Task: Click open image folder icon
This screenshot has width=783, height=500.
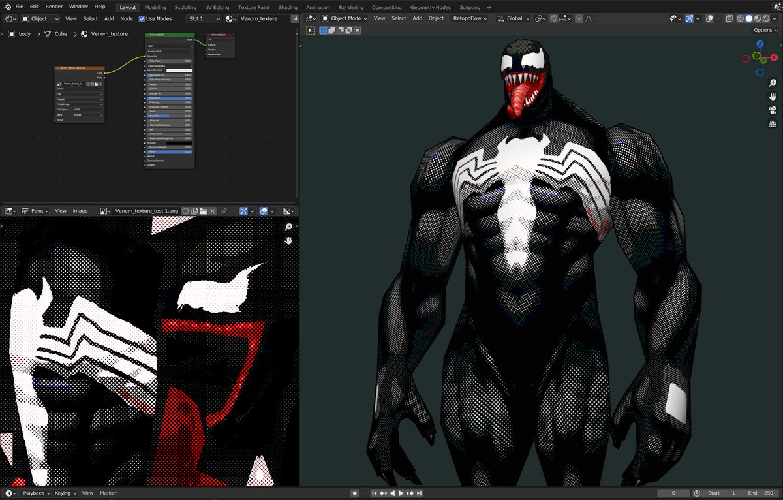Action: [204, 211]
